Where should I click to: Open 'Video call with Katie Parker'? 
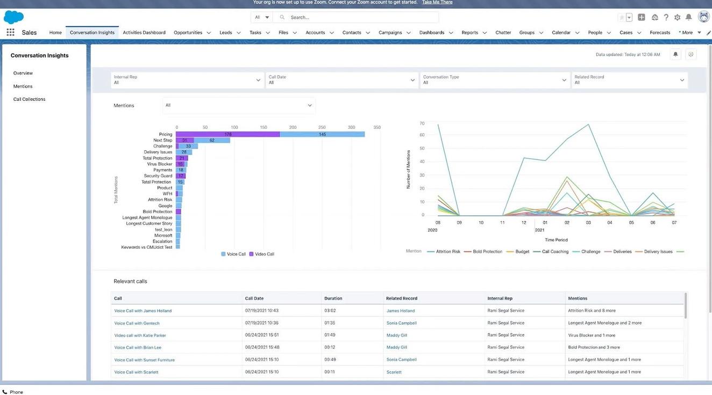pyautogui.click(x=140, y=335)
